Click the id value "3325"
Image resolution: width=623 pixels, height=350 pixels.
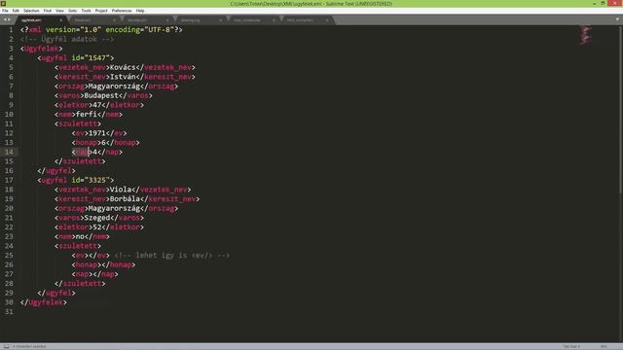[97, 180]
